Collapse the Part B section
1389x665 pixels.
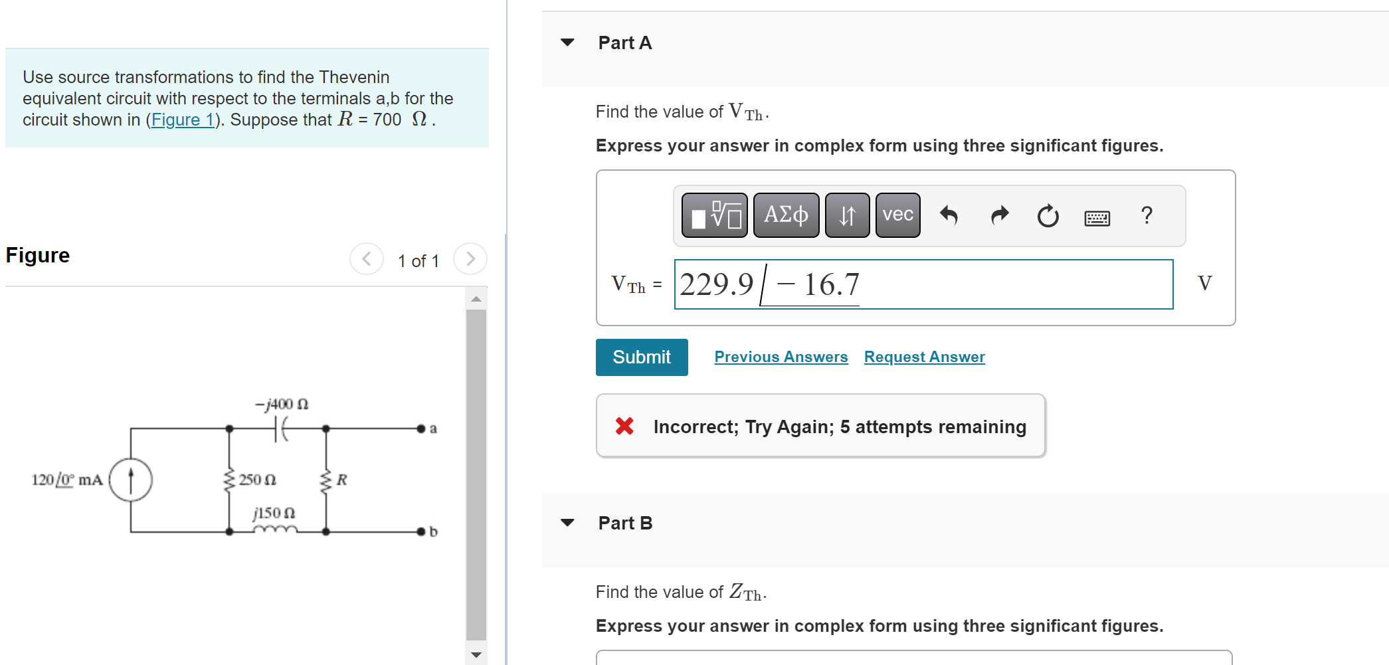point(567,522)
